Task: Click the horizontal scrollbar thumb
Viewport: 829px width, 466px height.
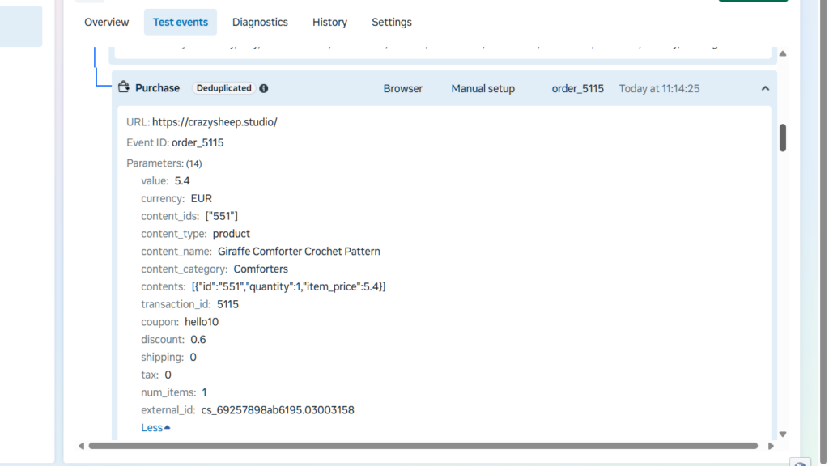Action: (423, 446)
